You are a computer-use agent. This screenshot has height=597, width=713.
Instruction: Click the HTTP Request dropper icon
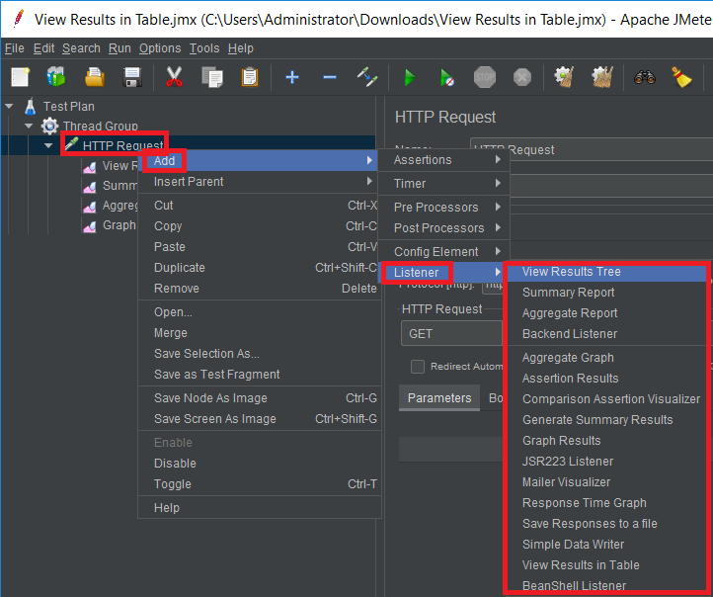click(71, 144)
